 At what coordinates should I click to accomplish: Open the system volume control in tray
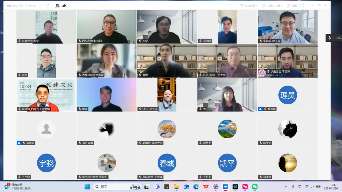click(x=312, y=187)
